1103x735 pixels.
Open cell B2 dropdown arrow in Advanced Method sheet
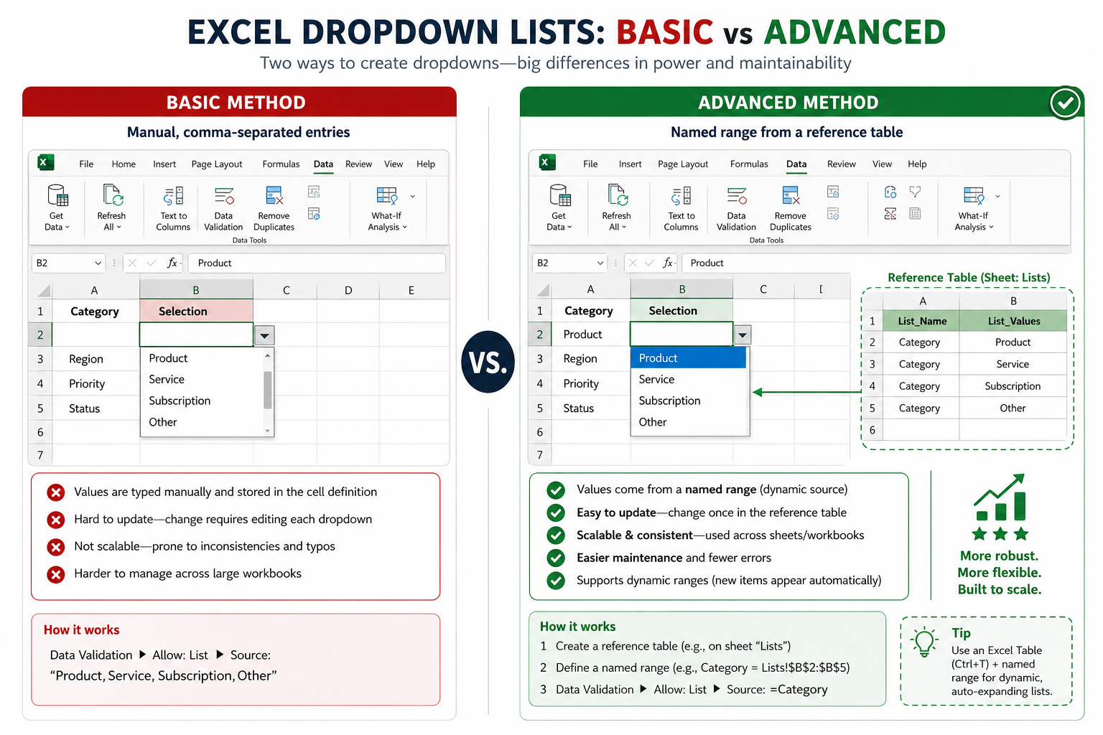(743, 334)
